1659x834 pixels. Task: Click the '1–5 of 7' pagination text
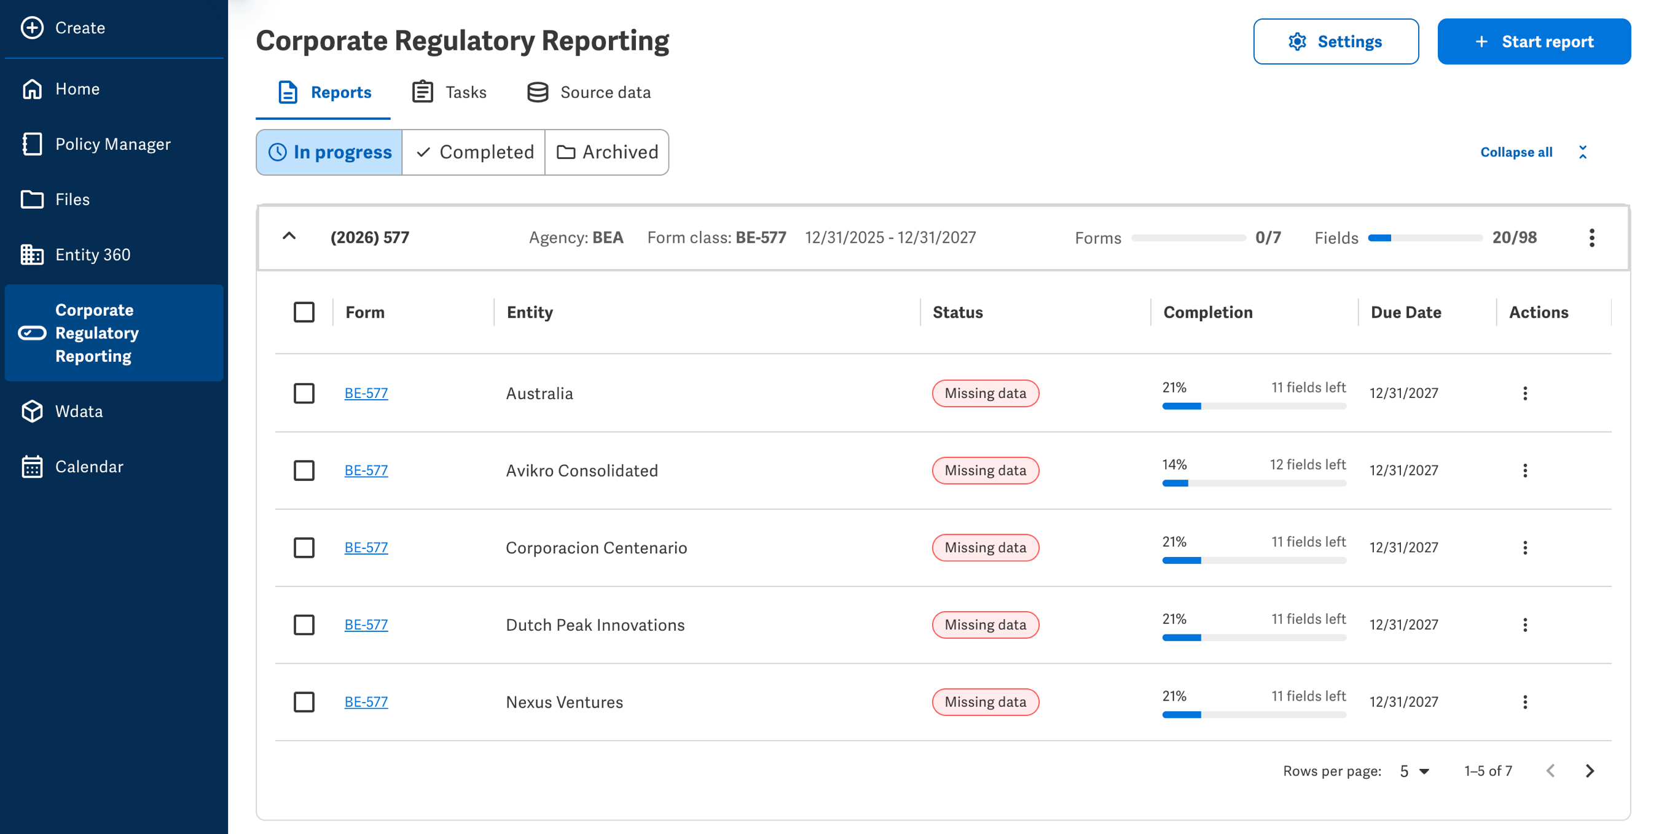pos(1488,771)
